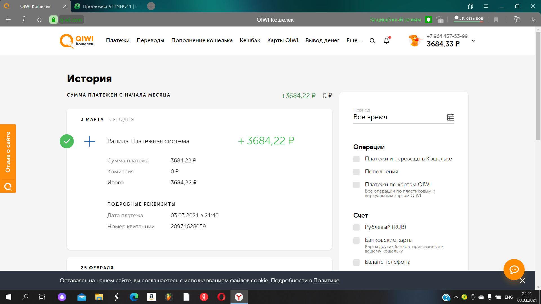This screenshot has width=541, height=304.
Task: Open the notifications bell
Action: [387, 41]
